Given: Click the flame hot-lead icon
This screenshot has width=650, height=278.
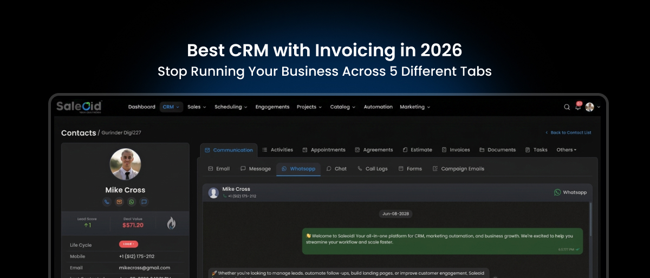Looking at the screenshot, I should click(x=171, y=223).
